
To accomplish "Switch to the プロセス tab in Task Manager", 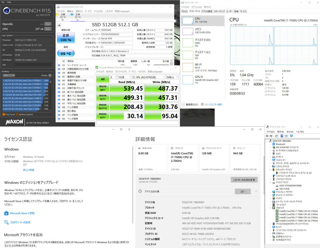I will pyautogui.click(x=185, y=11).
